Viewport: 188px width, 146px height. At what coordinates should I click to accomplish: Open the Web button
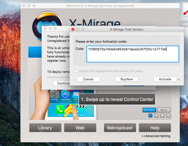pyautogui.click(x=80, y=128)
